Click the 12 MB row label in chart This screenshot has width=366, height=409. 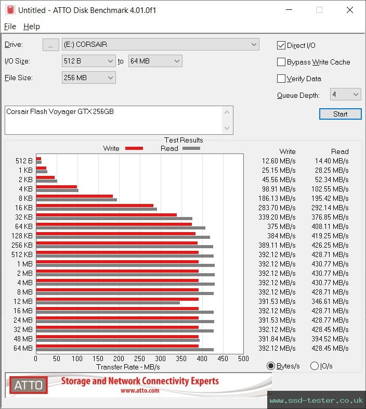tap(23, 301)
